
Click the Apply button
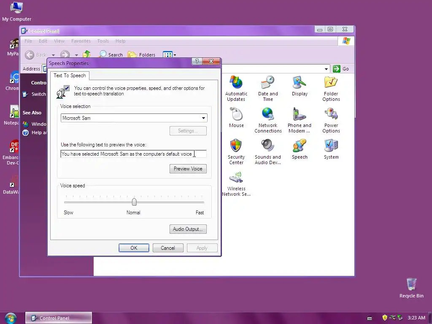202,248
